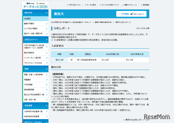Open 平均点情報 sidebar item
174x123 pixels.
point(36,85)
